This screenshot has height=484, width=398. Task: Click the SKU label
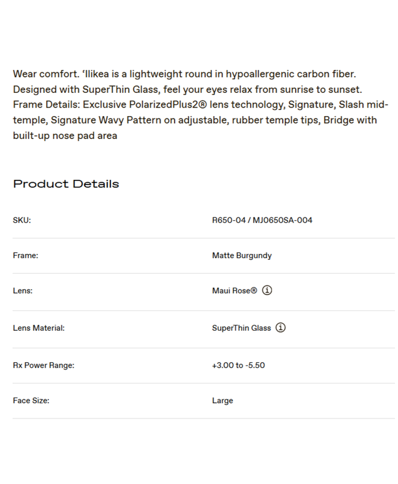pyautogui.click(x=22, y=220)
